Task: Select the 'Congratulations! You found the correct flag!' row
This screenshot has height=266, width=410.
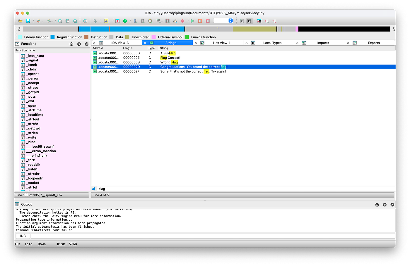Action: [x=243, y=67]
